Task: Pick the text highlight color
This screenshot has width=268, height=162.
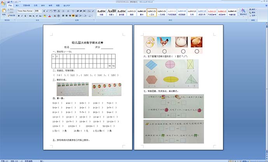Action: 45,16
